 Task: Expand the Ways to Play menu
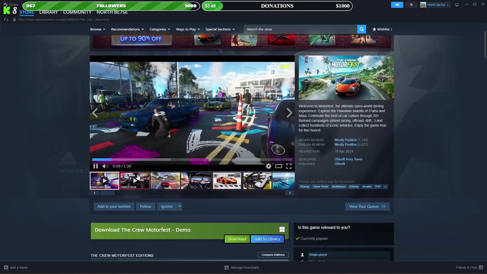tap(188, 29)
